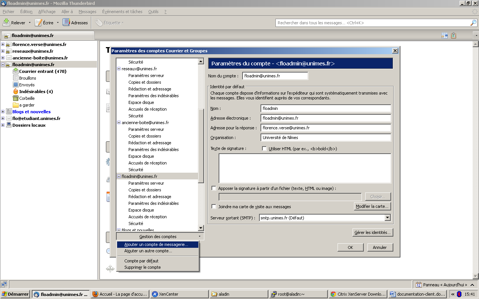The height and width of the screenshot is (299, 479).
Task: Choose Ajouter un compte de messagerie
Action: pyautogui.click(x=158, y=244)
